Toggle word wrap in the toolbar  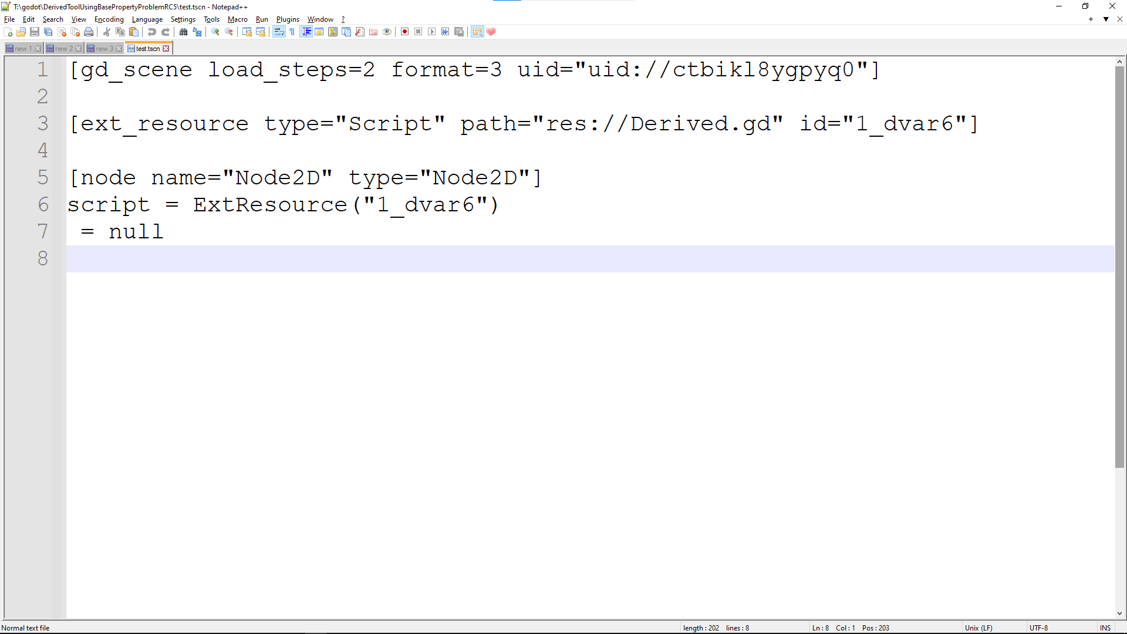point(278,32)
